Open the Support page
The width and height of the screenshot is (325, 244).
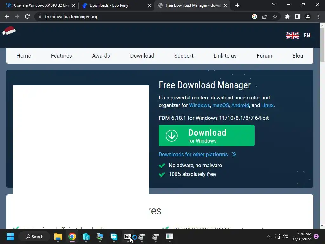[184, 56]
